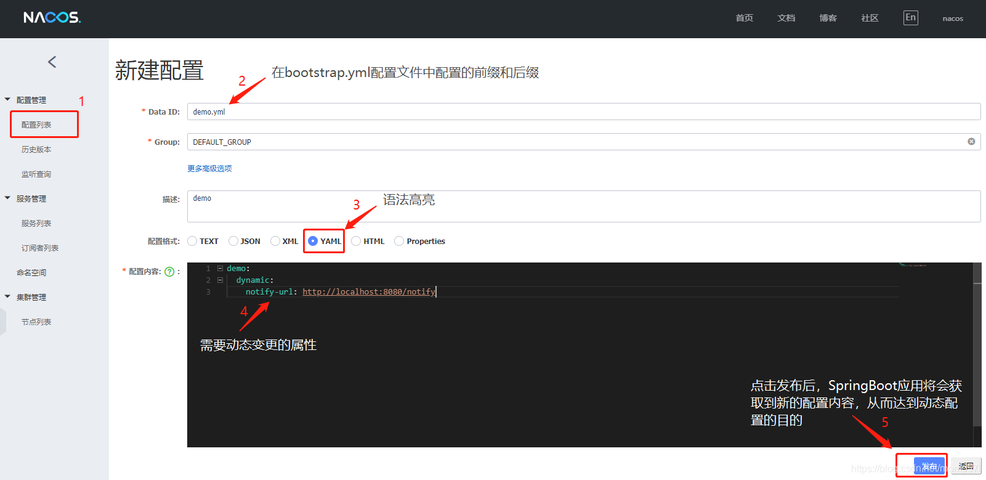Fold line 1 'demo:' in the editor

pos(220,269)
